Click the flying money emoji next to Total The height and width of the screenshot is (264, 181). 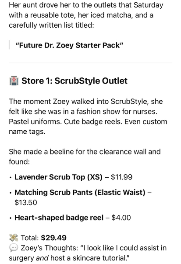pos(14,238)
